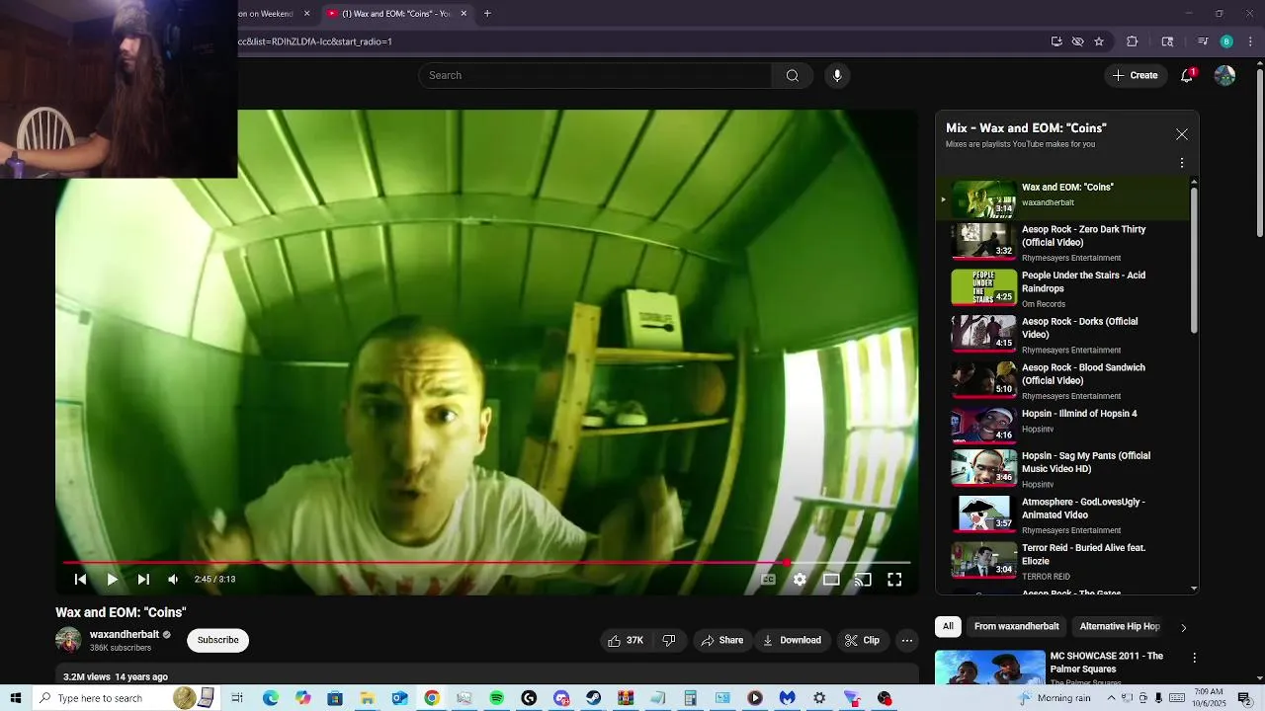Open MC SHOWCASE 2011 - The Palmer Squares

point(1106,663)
